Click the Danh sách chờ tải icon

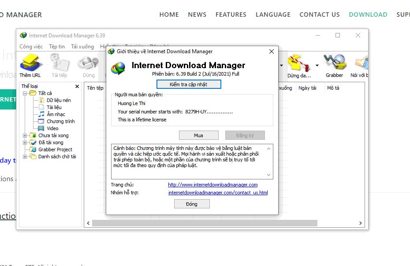[x=33, y=157]
